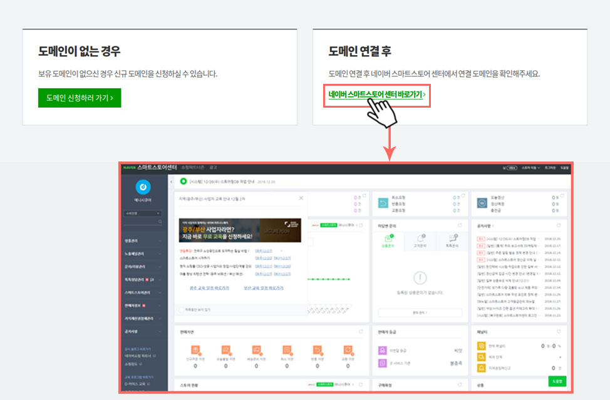This screenshot has height=400, width=610.
Task: Expand the 문의/리뷰관리 sidebar menu
Action: (142, 267)
